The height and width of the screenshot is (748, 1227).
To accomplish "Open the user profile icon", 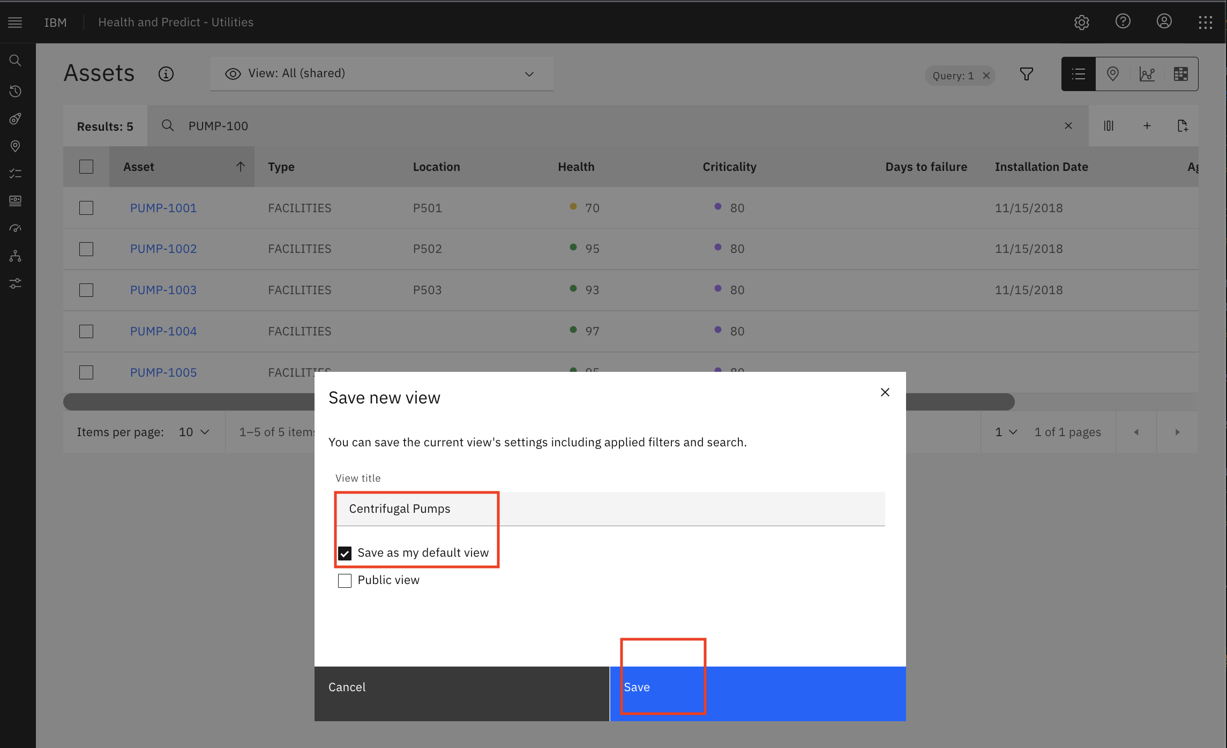I will (1164, 21).
